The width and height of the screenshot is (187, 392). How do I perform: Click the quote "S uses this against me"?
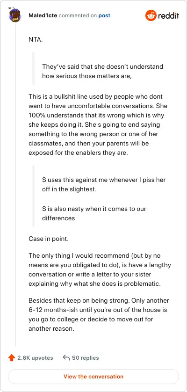tap(104, 184)
